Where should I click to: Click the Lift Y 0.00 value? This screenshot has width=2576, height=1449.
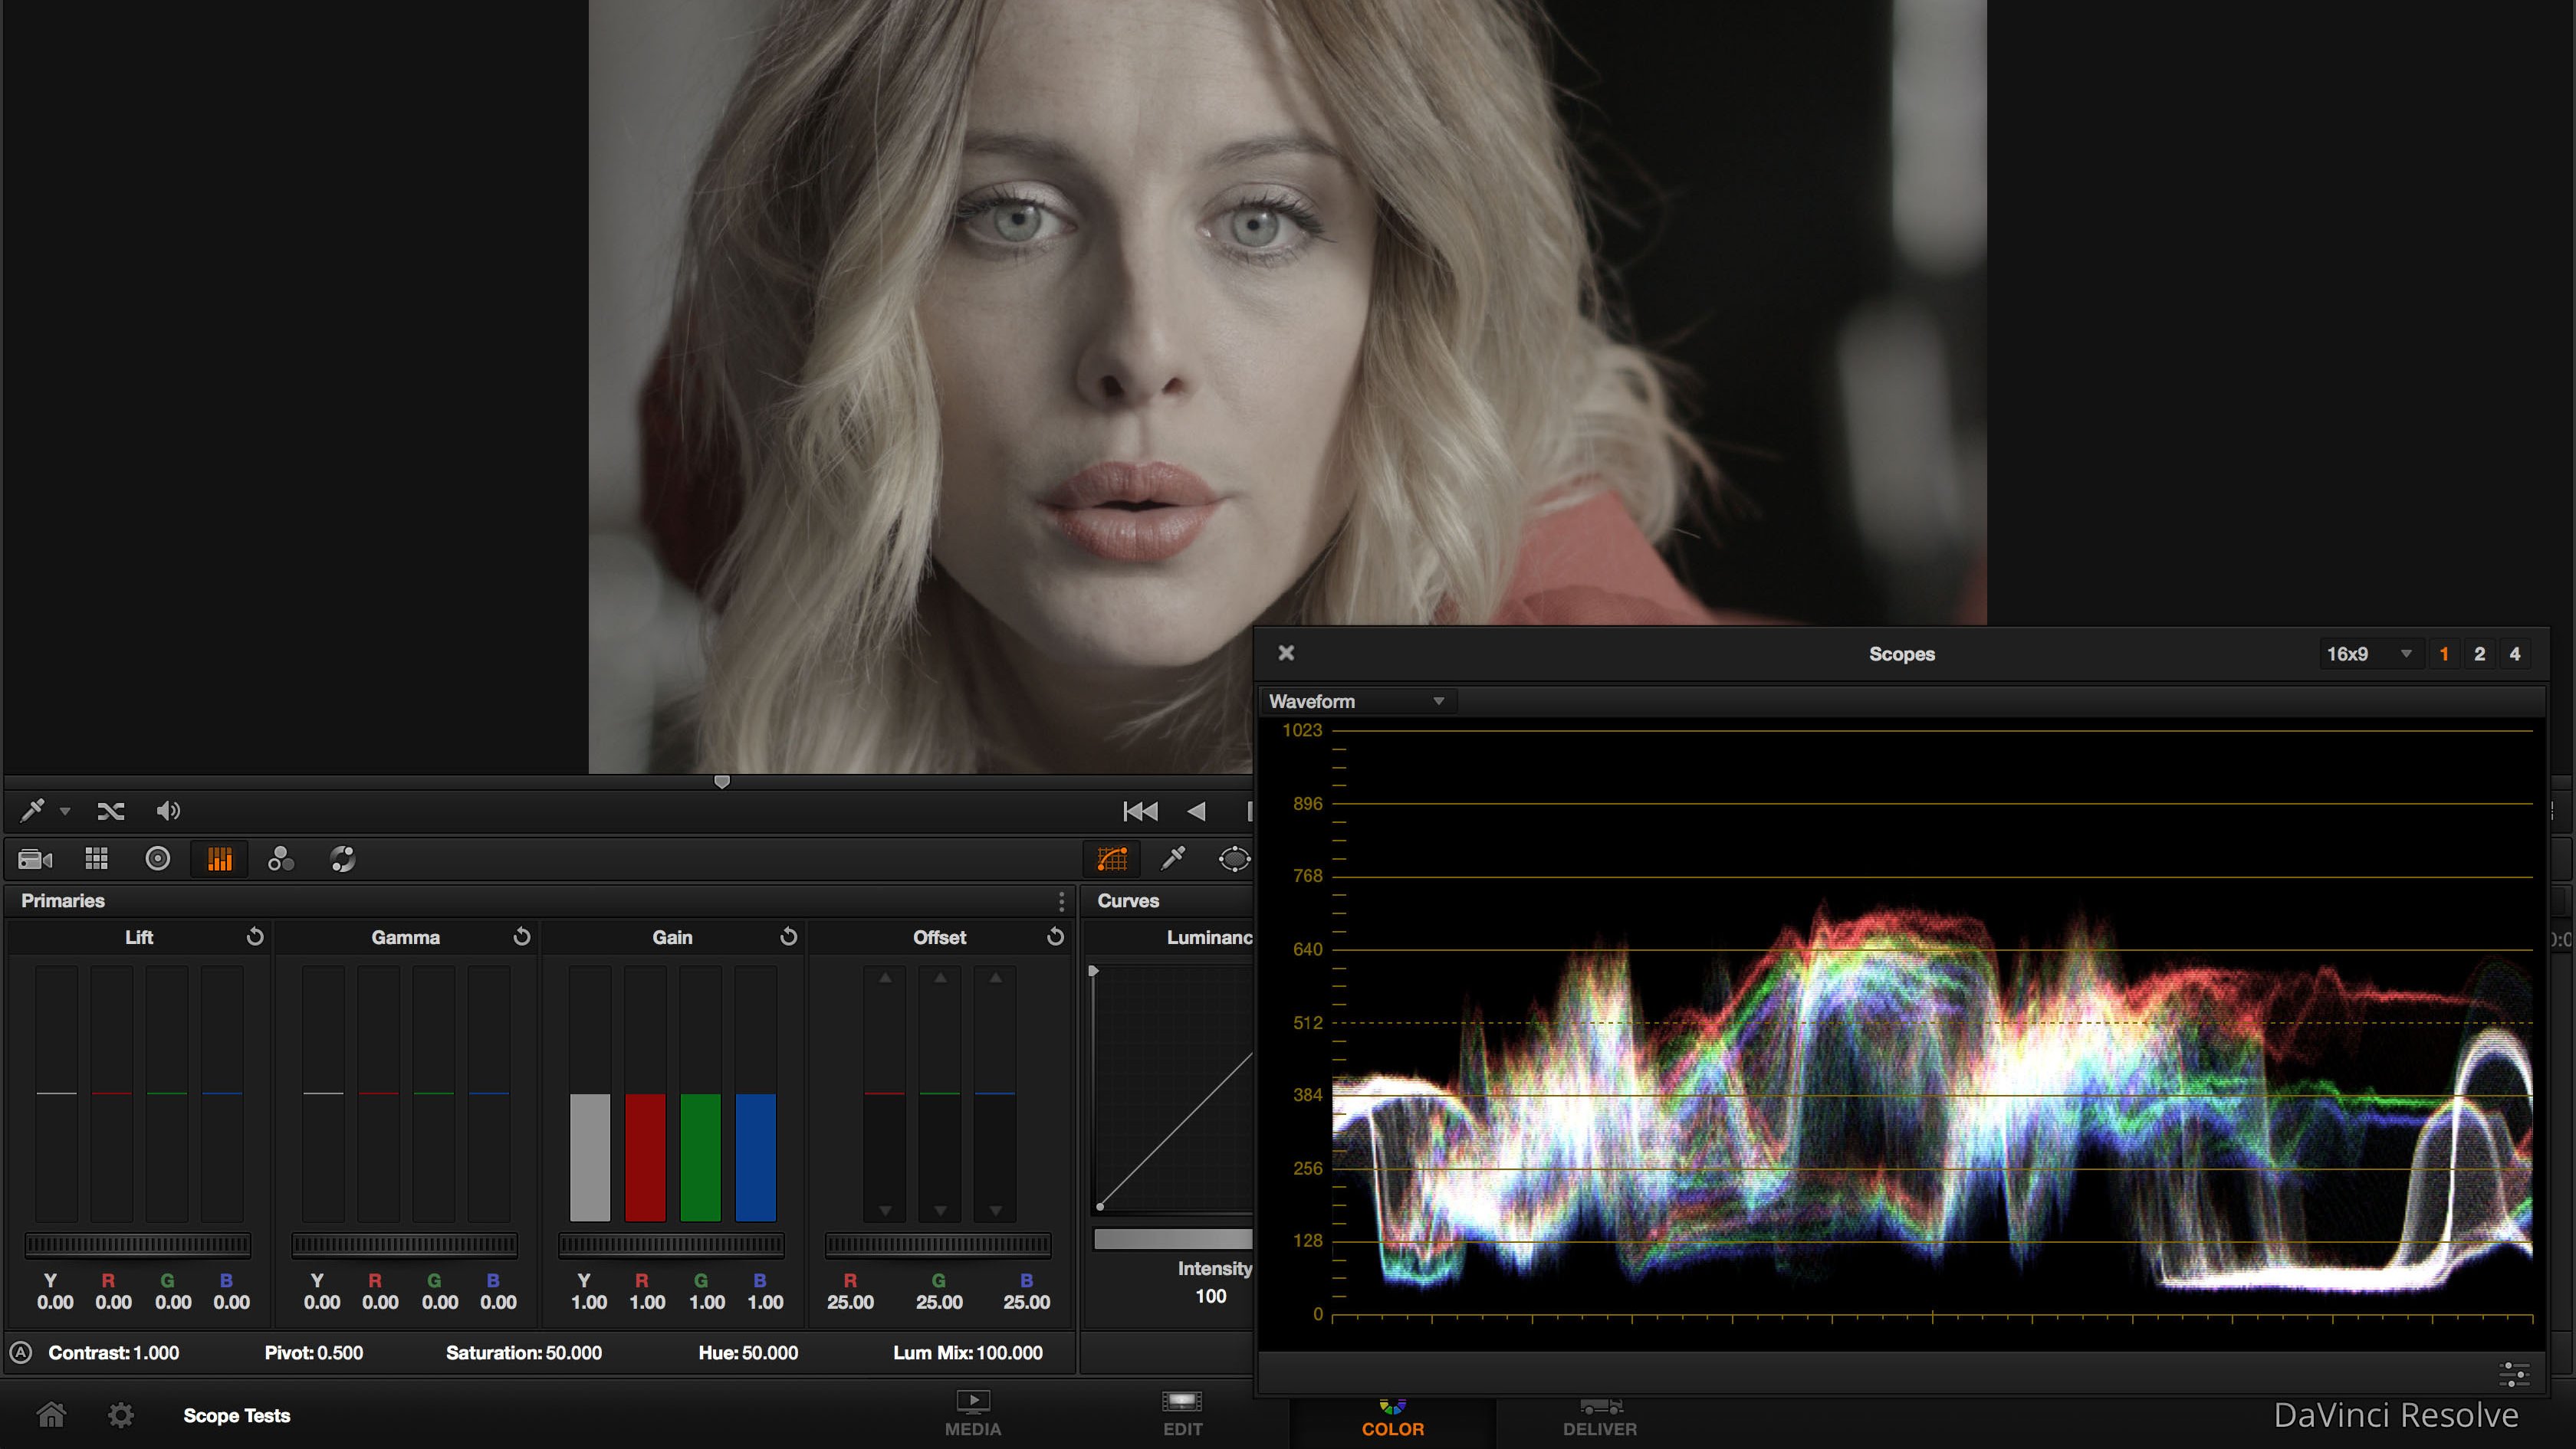[55, 1302]
